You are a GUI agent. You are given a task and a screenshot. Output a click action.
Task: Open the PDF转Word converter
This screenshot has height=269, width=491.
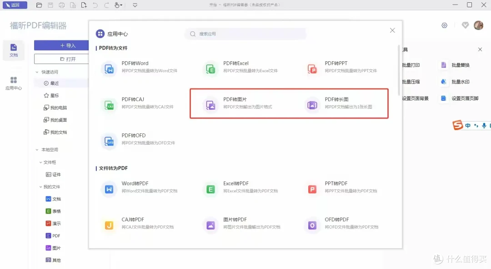pyautogui.click(x=140, y=67)
